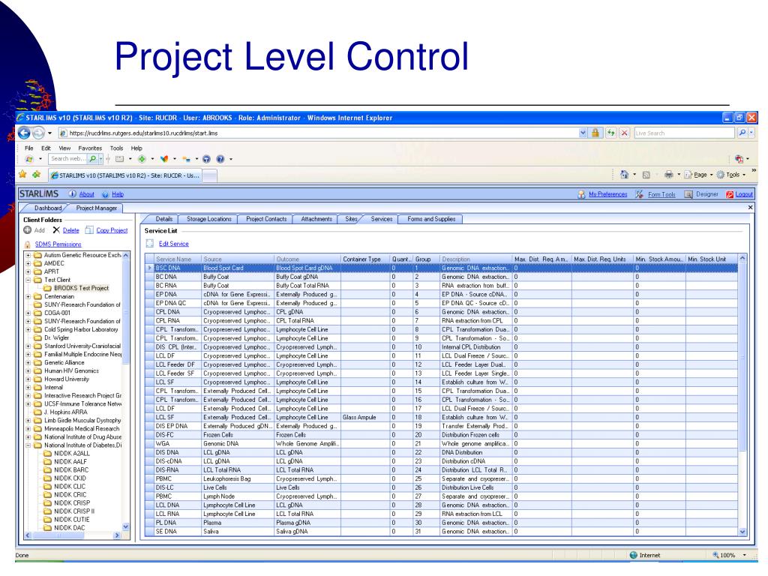Open the Favorites menu
768x576 pixels.
(90, 148)
